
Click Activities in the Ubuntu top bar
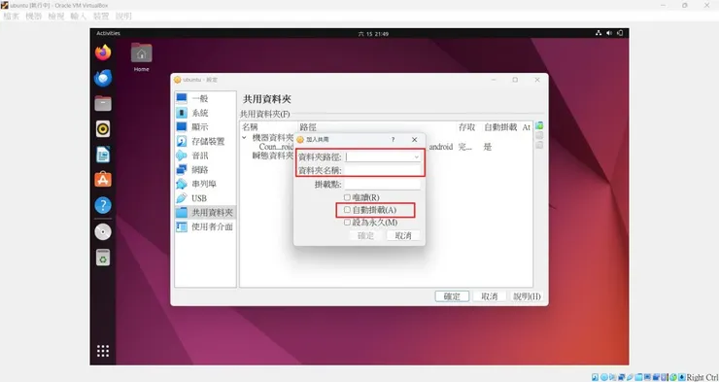[x=108, y=33]
